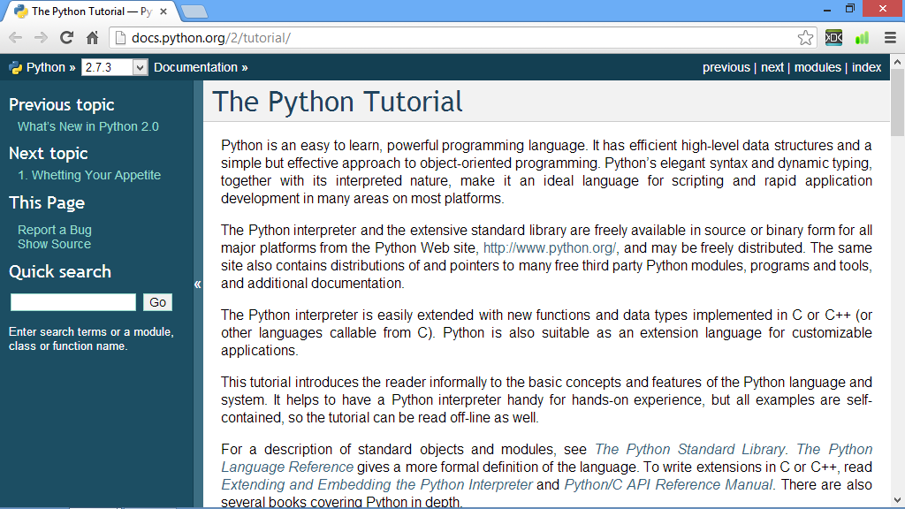Click Show Source
The width and height of the screenshot is (905, 509).
coord(54,244)
